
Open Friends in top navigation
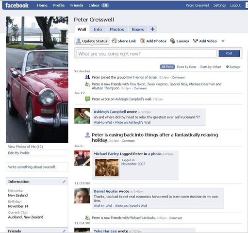coord(77,5)
